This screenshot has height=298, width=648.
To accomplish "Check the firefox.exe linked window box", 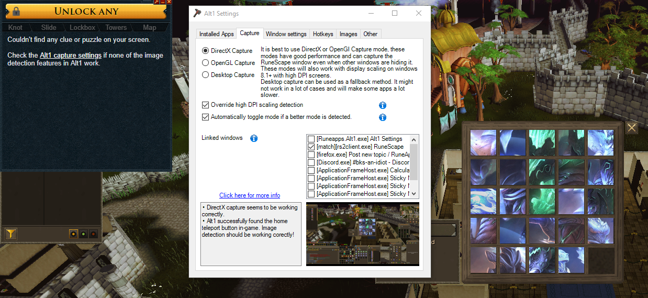I will pyautogui.click(x=311, y=154).
